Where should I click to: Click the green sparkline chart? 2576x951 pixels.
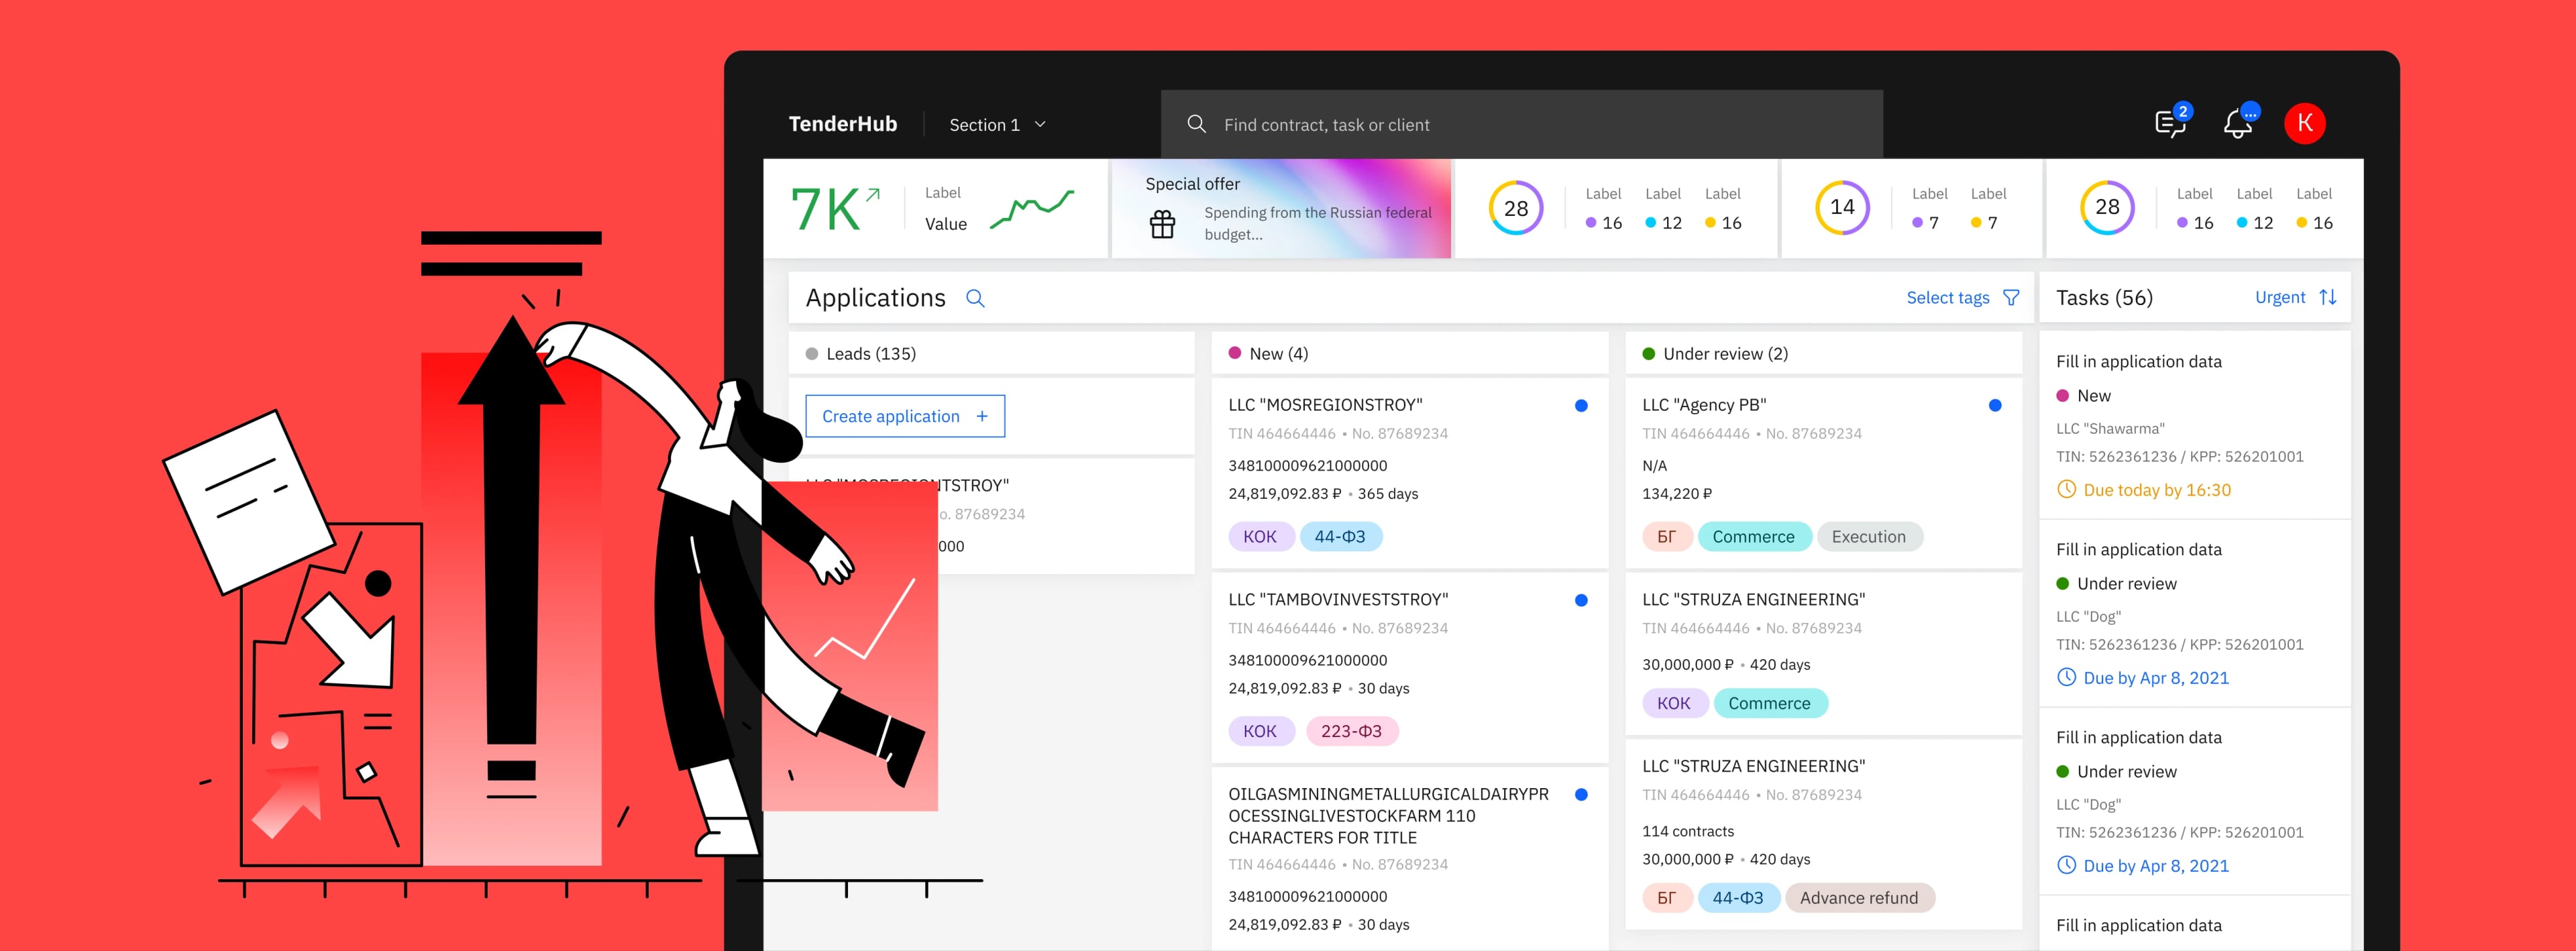coord(1032,209)
